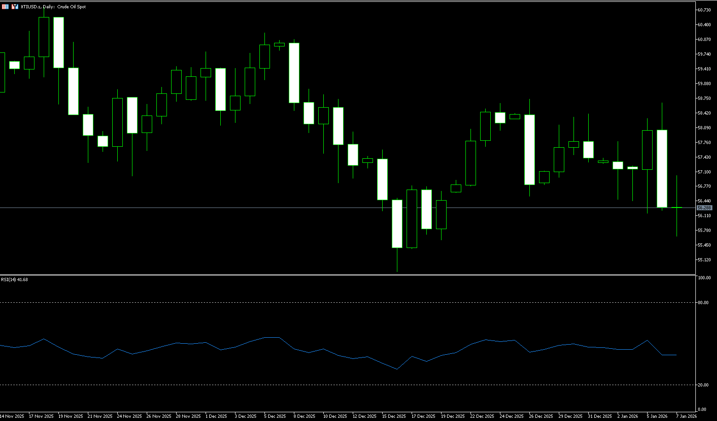Click the 60.730 level on price axis
This screenshot has width=717, height=421.
[704, 10]
